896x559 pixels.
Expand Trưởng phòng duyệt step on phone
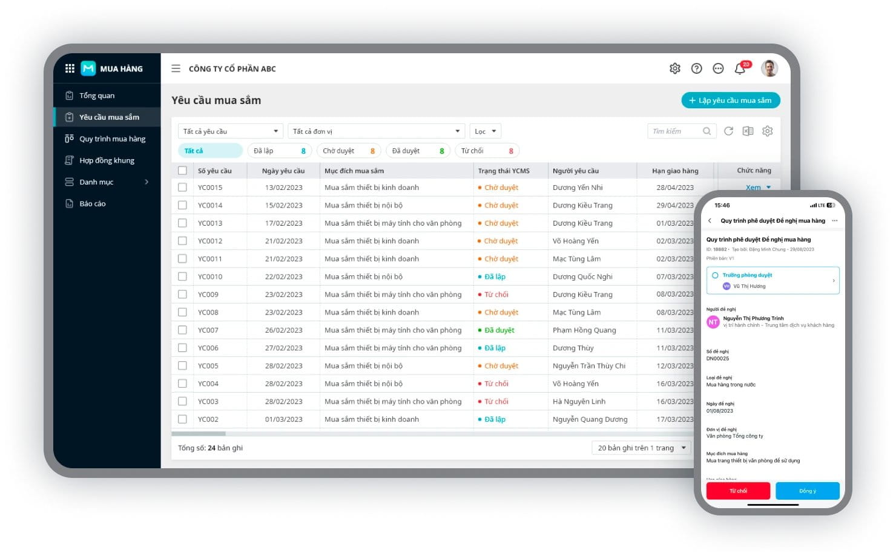[773, 281]
